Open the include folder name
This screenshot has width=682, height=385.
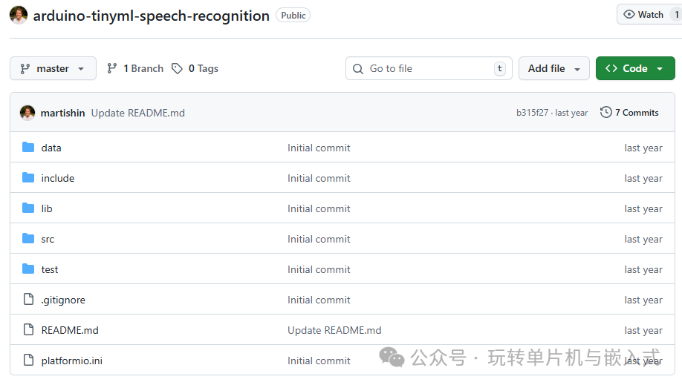[58, 178]
